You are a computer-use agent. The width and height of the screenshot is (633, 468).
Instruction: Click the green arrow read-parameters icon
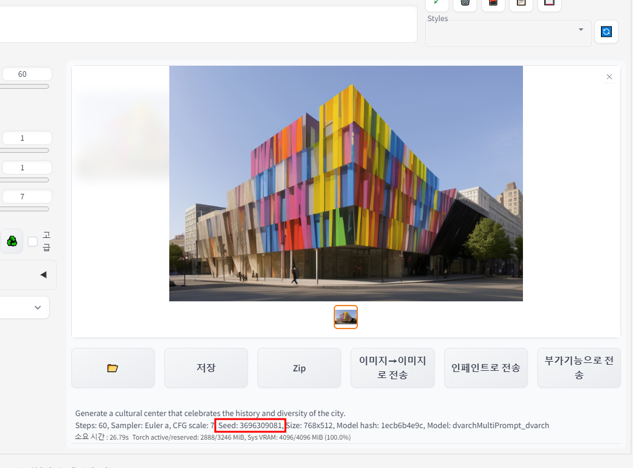pos(437,3)
